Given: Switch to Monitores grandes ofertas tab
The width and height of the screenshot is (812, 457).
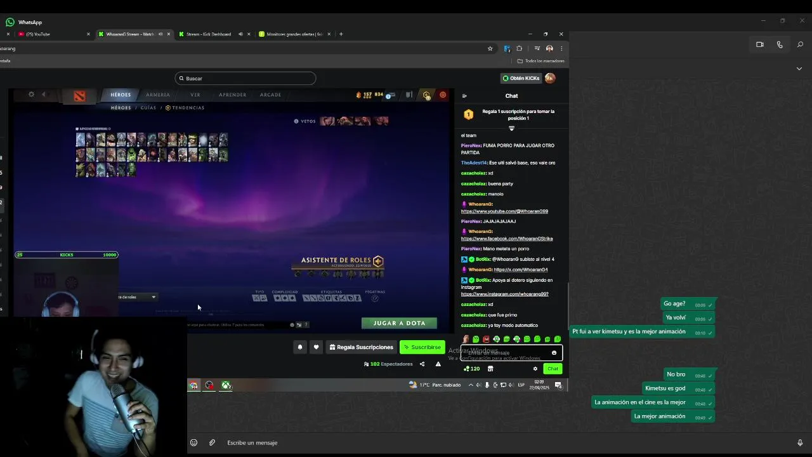Looking at the screenshot, I should pyautogui.click(x=293, y=34).
